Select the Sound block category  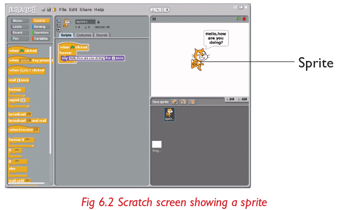[20, 33]
